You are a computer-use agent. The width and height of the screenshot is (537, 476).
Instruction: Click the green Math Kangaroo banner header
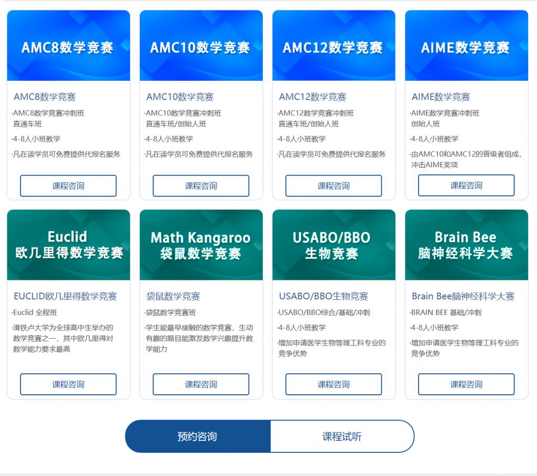[201, 244]
